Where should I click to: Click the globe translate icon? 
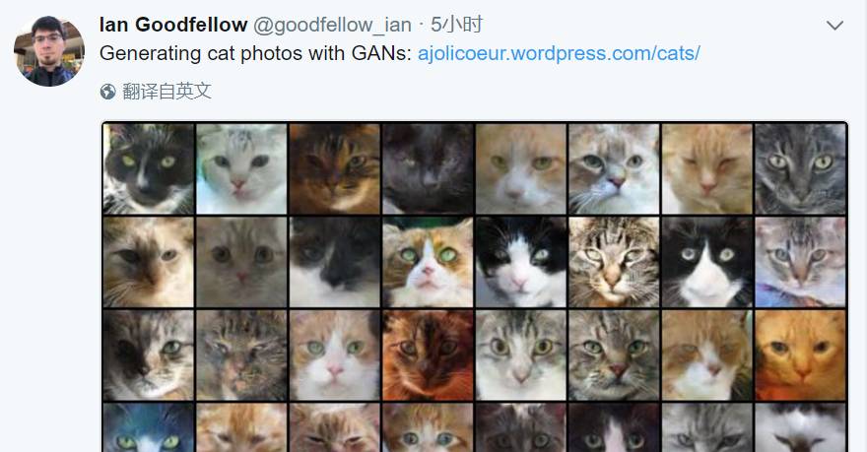click(x=107, y=92)
